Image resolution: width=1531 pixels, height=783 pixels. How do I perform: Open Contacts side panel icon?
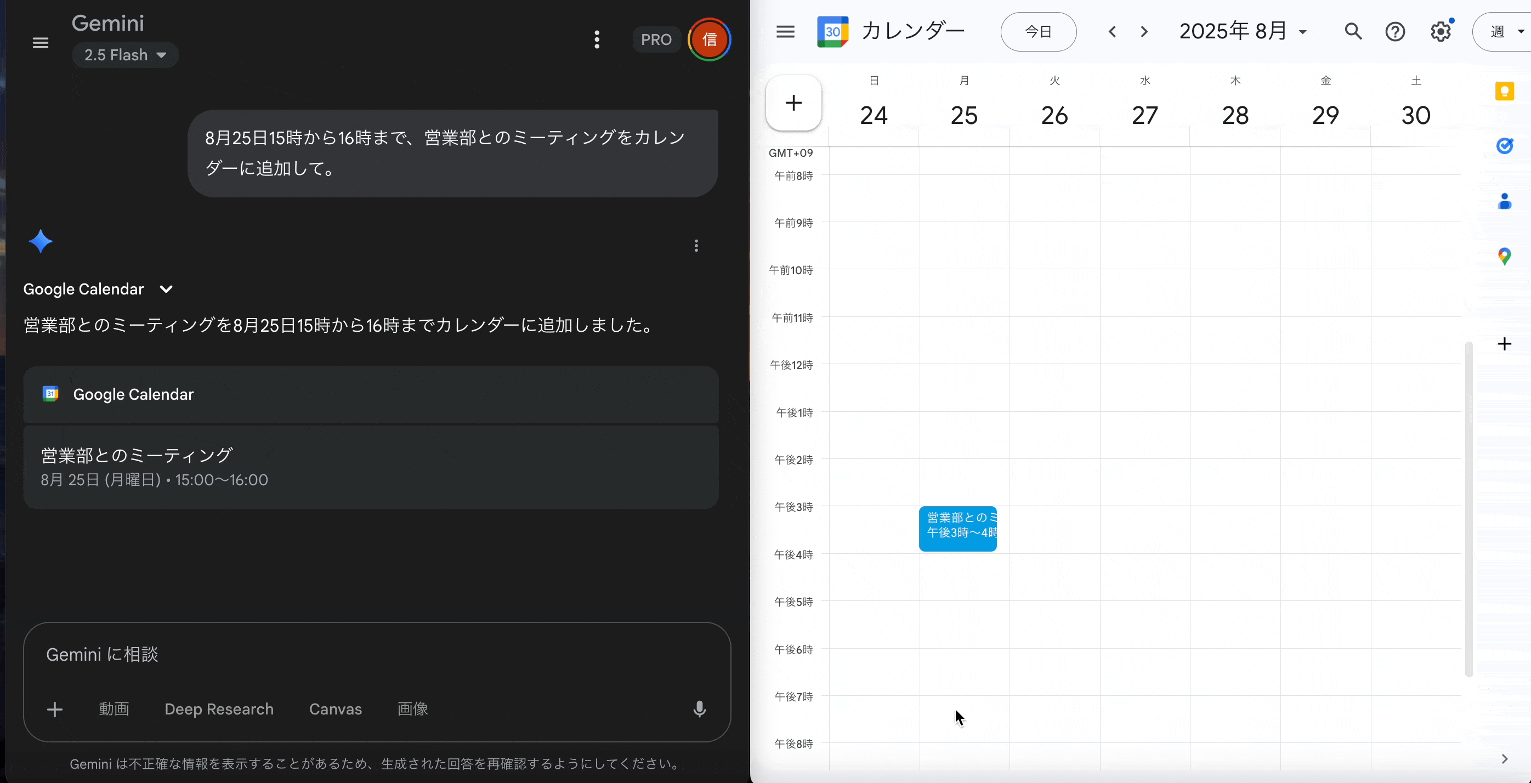tap(1504, 201)
